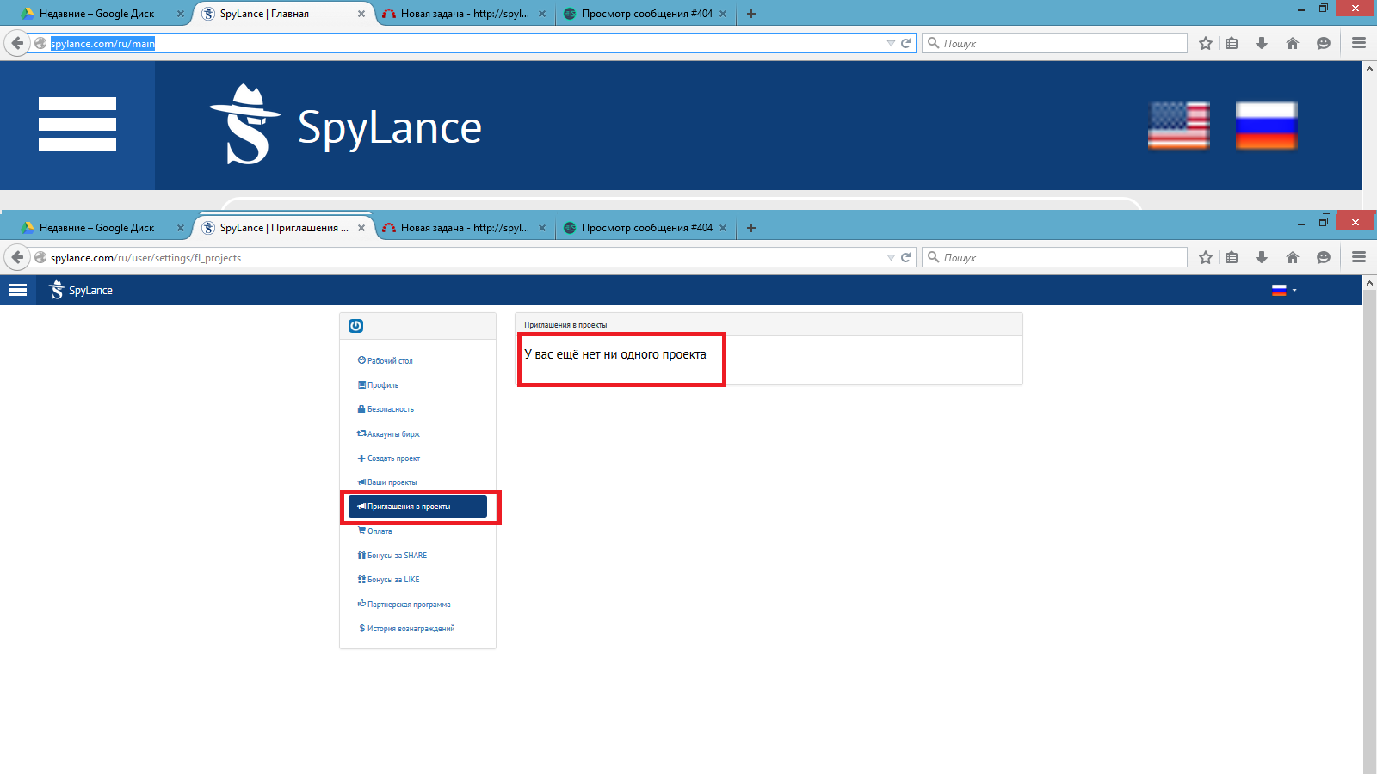Screen dimensions: 1377x774
Task: Switch language using the American flag
Action: click(1178, 126)
